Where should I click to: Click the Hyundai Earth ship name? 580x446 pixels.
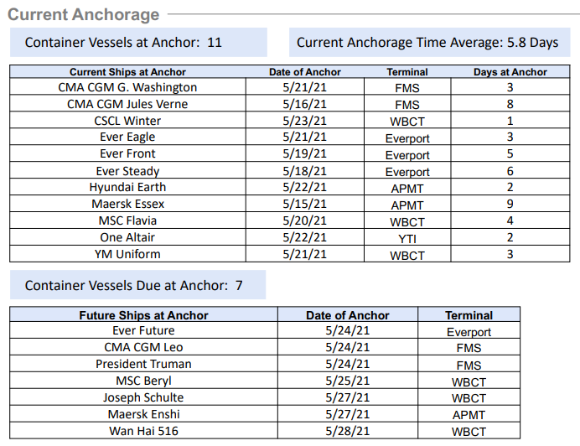127,187
